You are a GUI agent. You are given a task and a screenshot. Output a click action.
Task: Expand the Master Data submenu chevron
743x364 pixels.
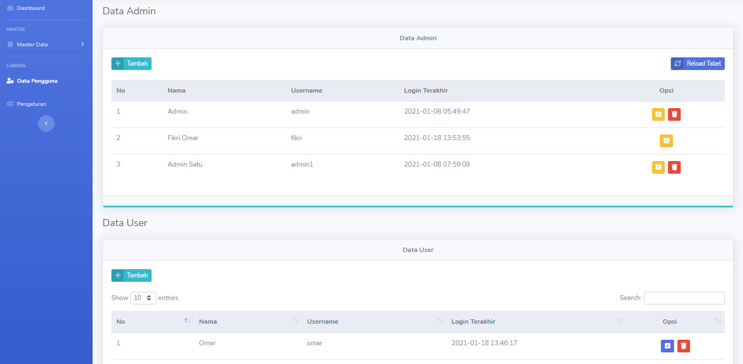click(x=82, y=44)
